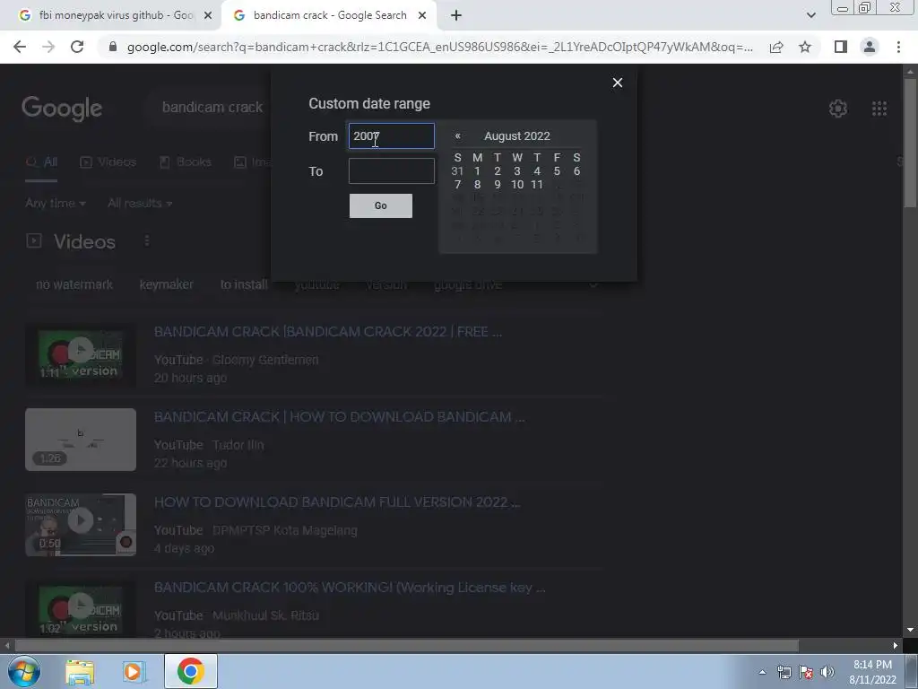This screenshot has height=689, width=918.
Task: Pick August 5 in the calendar
Action: pyautogui.click(x=557, y=171)
